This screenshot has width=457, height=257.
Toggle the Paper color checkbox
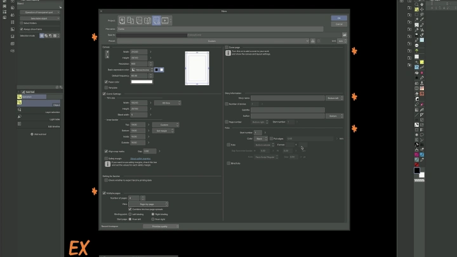106,82
